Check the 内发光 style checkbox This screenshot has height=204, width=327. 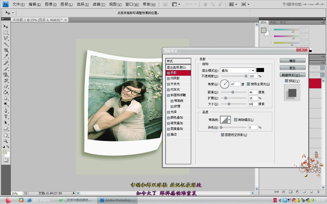(168, 90)
